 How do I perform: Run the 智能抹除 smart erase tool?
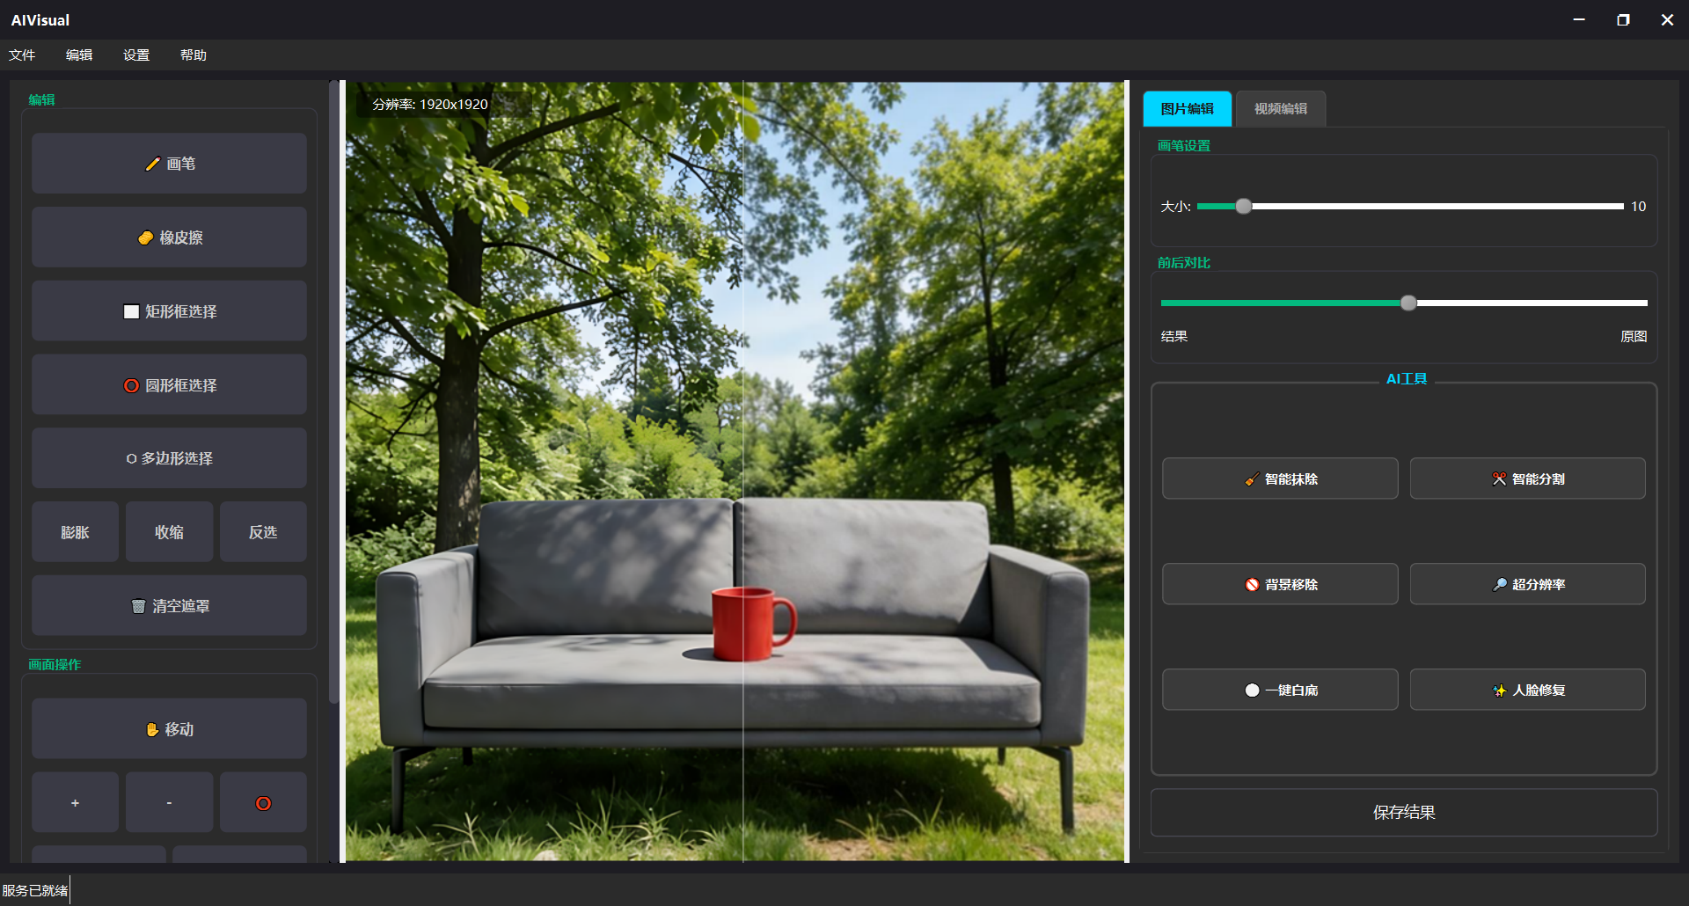click(x=1279, y=479)
